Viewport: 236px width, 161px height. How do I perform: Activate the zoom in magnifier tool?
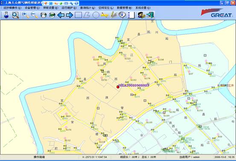pos(26,15)
